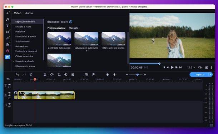Open the Transitions sidebar icon
Image resolution: width=218 pixels, height=134 pixels.
[8, 32]
